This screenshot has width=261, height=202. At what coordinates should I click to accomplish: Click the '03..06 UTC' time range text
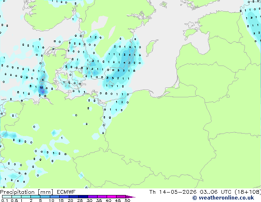(216, 192)
